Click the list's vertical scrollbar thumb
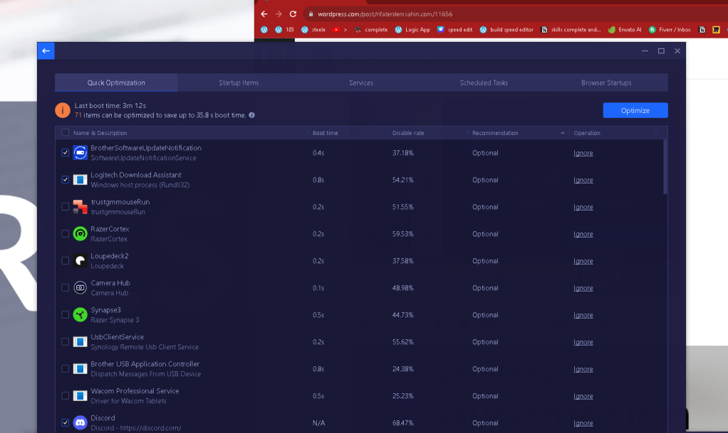Screen dimensions: 728x433 [665, 167]
